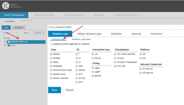Screen dimensions: 184x105
Task: Select the Profiles sub-tab
Action: click(x=10, y=21)
